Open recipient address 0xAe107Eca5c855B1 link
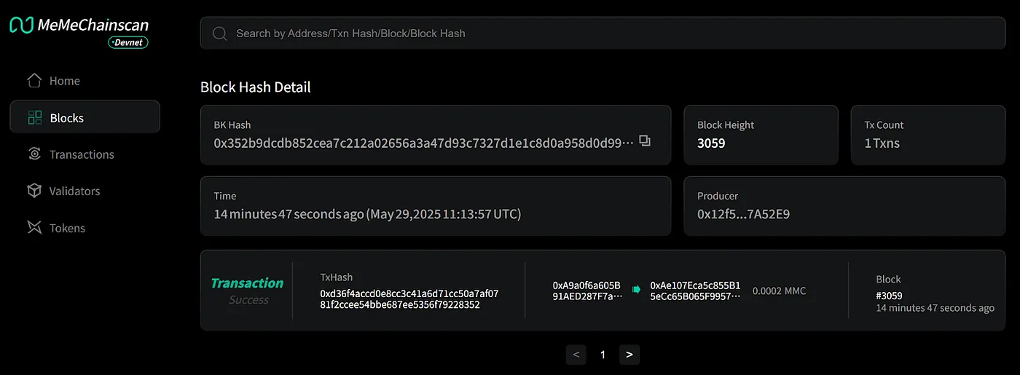This screenshot has height=375, width=1020. tap(696, 291)
